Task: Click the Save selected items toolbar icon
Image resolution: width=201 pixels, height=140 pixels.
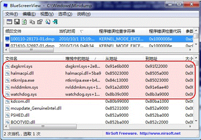Action: (17, 22)
